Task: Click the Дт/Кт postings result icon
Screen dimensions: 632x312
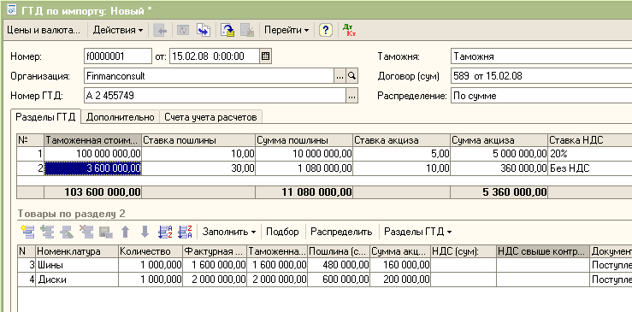Action: 349,30
